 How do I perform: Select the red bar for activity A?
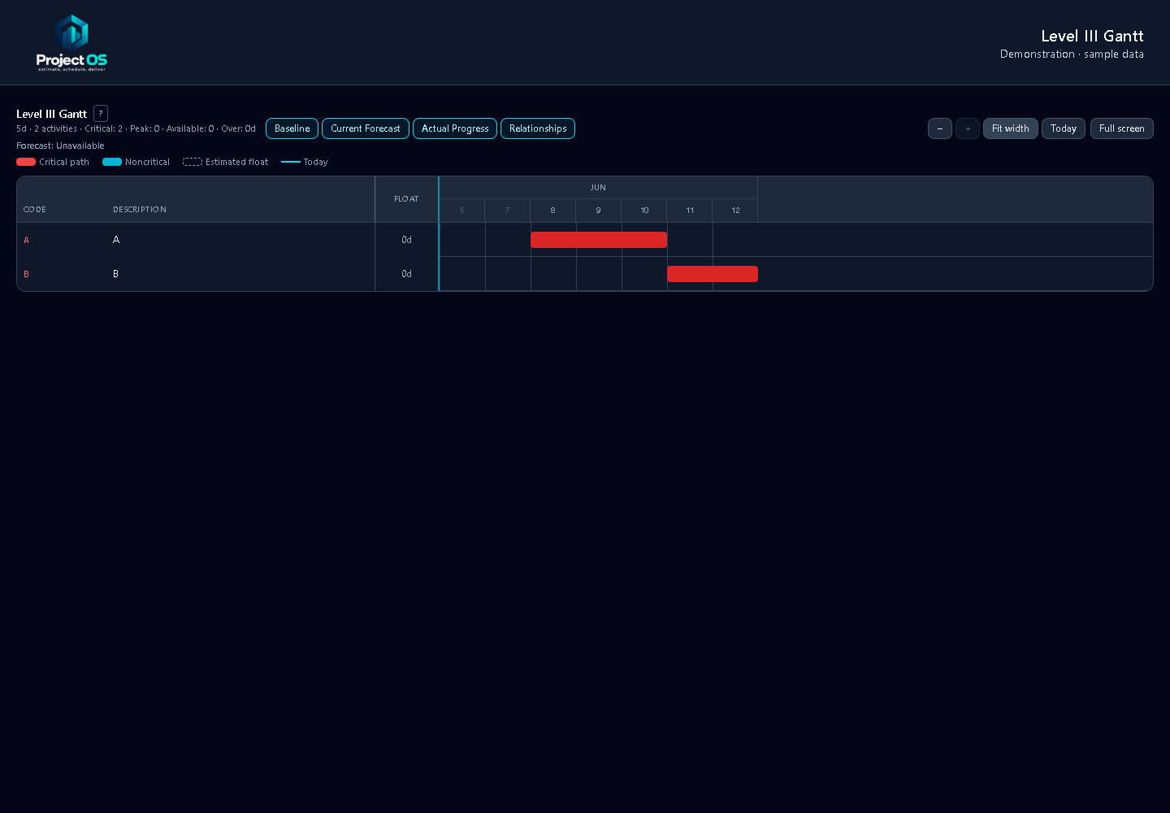click(599, 240)
